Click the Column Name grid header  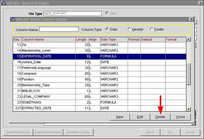(x=48, y=40)
